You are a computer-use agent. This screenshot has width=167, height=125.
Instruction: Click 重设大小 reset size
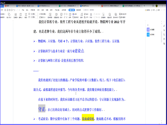(x=42, y=17)
